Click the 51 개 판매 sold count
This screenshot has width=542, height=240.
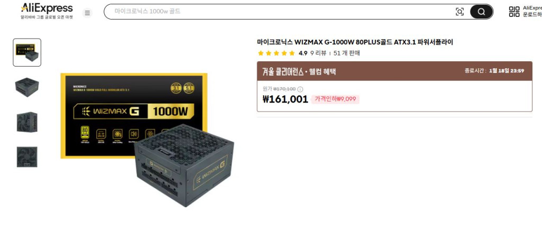point(347,53)
